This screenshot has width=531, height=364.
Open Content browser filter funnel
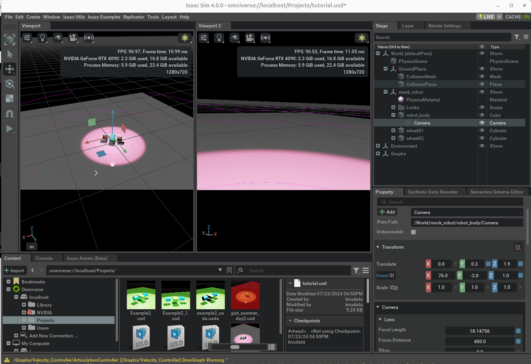point(357,270)
